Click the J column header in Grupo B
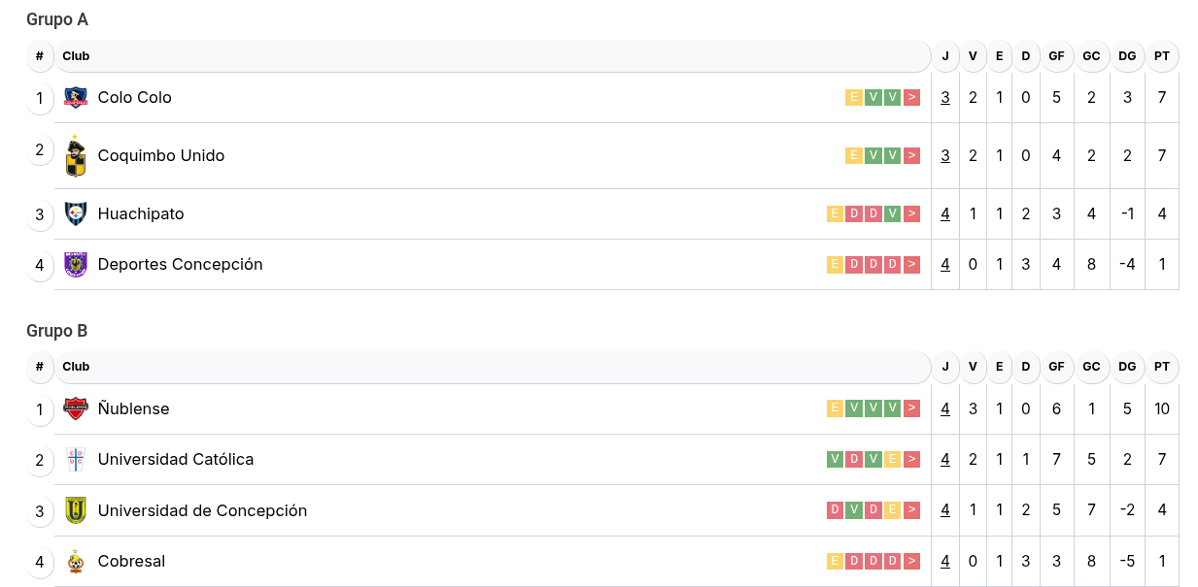 point(945,367)
